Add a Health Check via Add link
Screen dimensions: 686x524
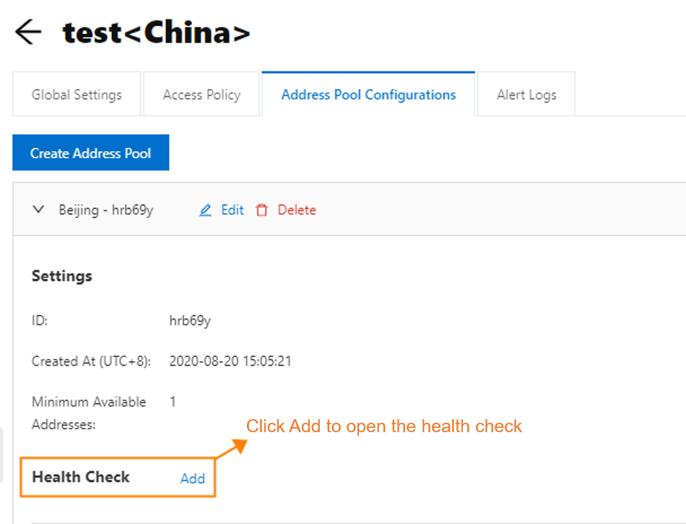(193, 478)
